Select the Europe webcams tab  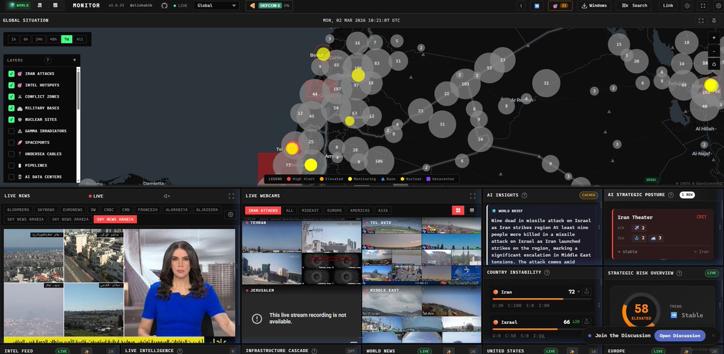[334, 210]
